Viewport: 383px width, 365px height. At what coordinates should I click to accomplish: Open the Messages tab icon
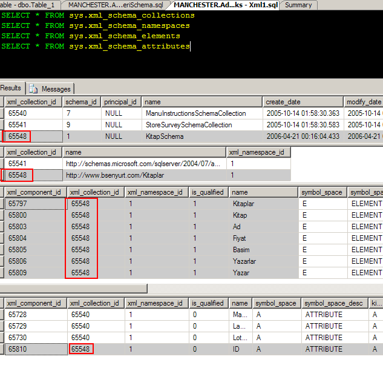[33, 89]
